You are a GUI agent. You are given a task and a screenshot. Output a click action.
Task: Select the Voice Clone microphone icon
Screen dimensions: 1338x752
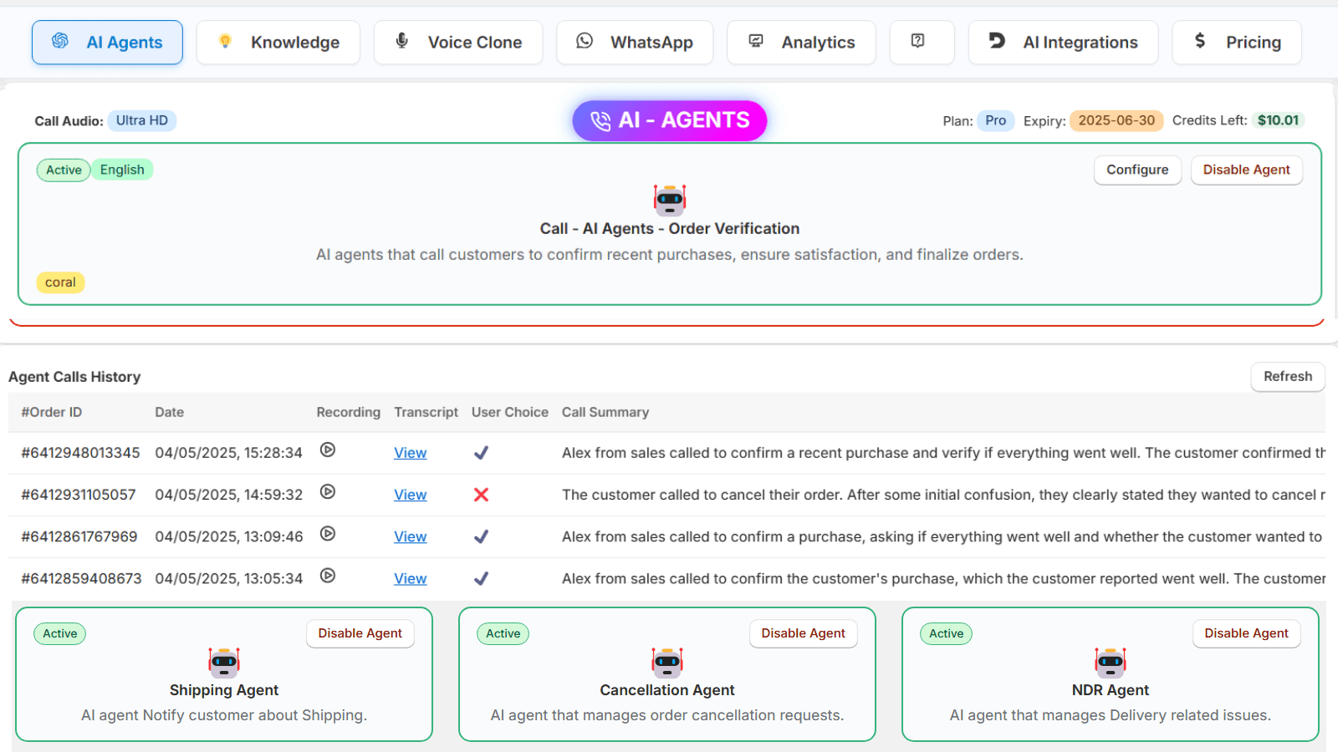[402, 42]
